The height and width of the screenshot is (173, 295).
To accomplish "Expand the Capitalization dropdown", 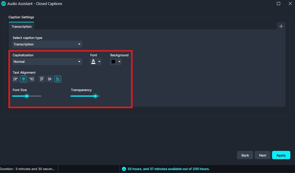I will point(47,62).
